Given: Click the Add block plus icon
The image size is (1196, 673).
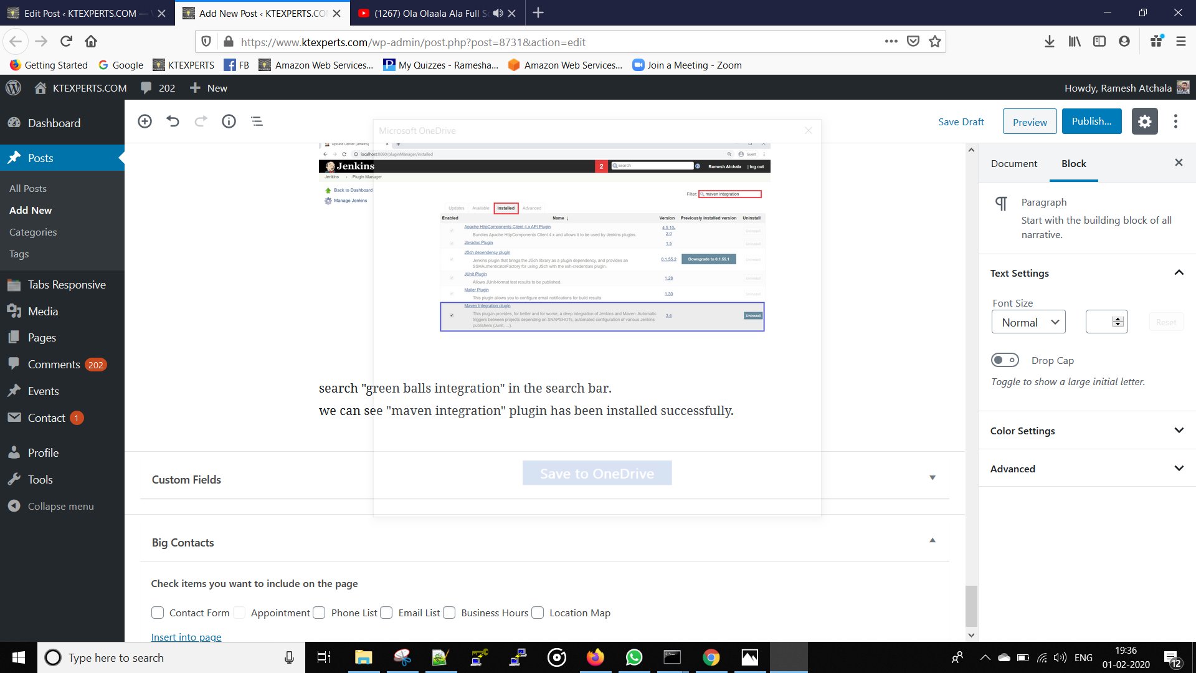Looking at the screenshot, I should (x=145, y=121).
